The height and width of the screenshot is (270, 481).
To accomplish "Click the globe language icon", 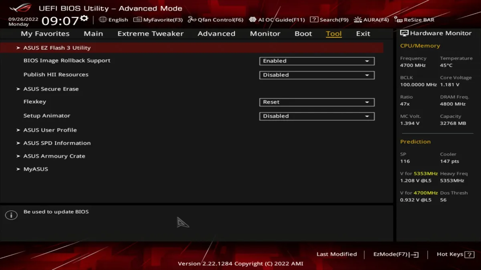I will (x=103, y=19).
